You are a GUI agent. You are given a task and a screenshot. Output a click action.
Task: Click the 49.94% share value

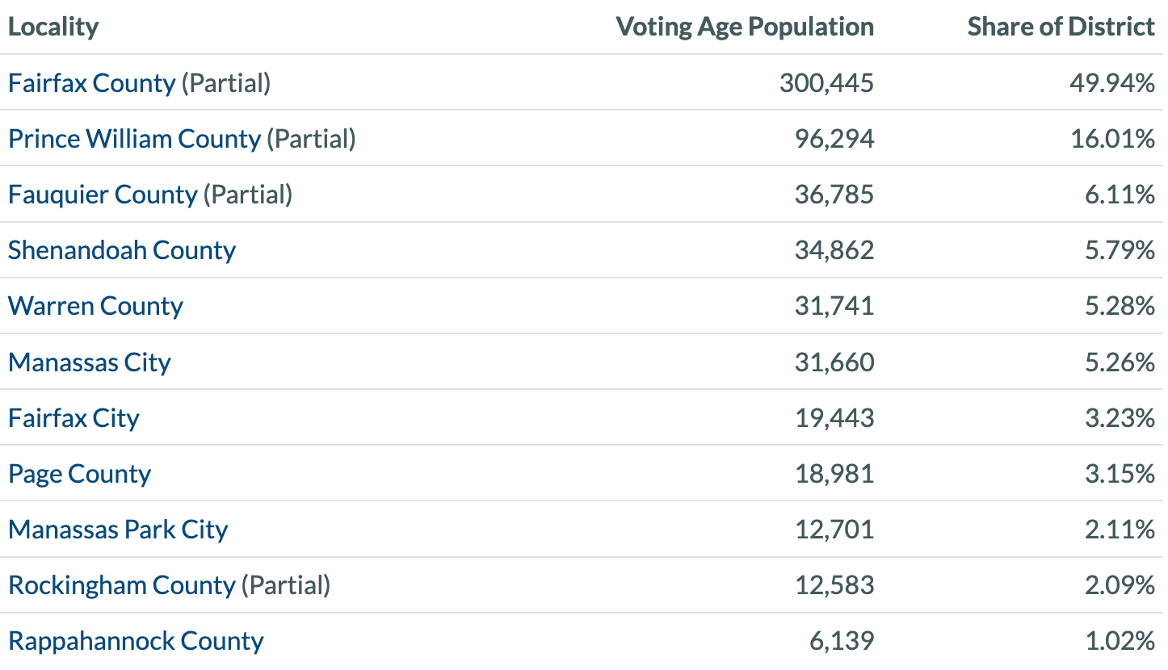(x=1114, y=83)
